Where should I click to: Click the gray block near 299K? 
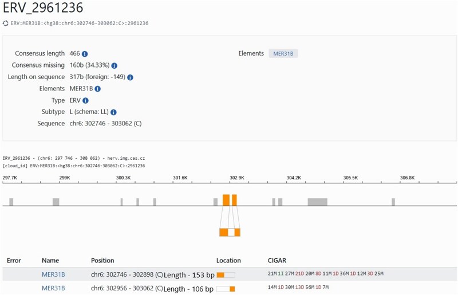coord(56,202)
